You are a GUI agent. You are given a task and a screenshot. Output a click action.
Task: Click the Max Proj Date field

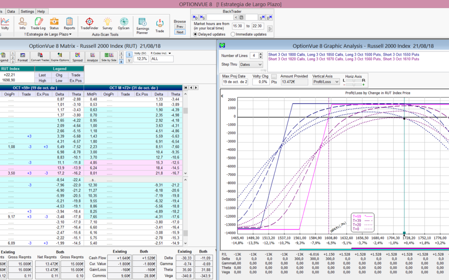(235, 82)
